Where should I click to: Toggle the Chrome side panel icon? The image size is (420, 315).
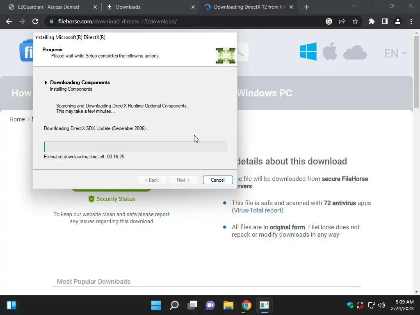(x=385, y=21)
